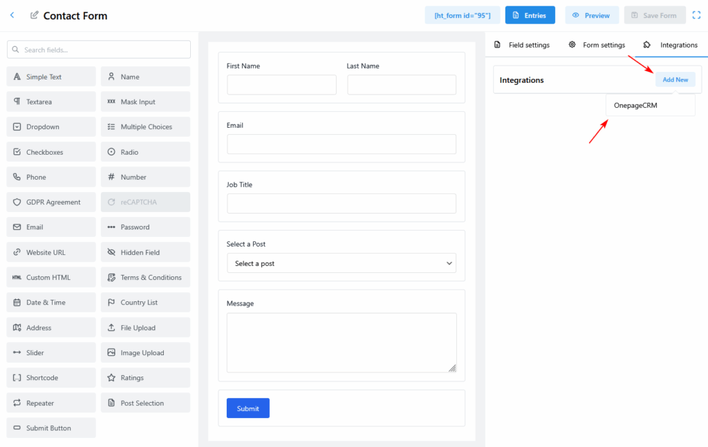Image resolution: width=708 pixels, height=447 pixels.
Task: Click the Add New integration button
Action: click(675, 79)
